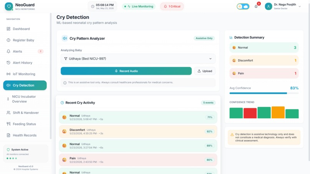The image size is (310, 174).
Task: Click the Pain summary card
Action: pos(264,73)
